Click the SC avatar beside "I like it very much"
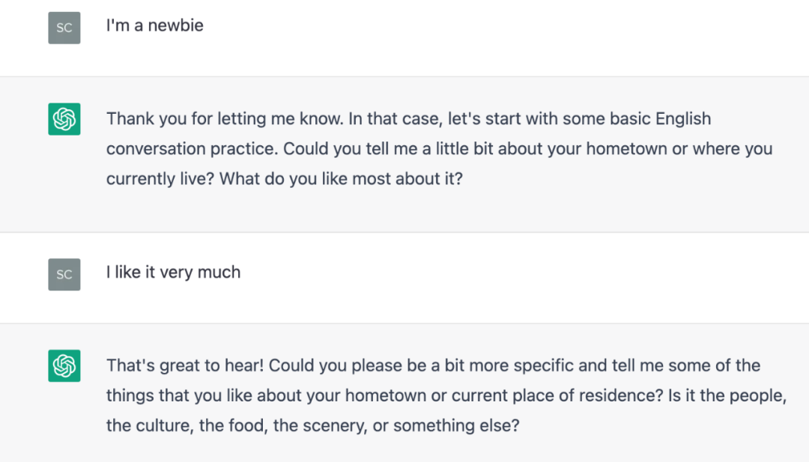Screen dimensions: 809x462 pos(64,274)
